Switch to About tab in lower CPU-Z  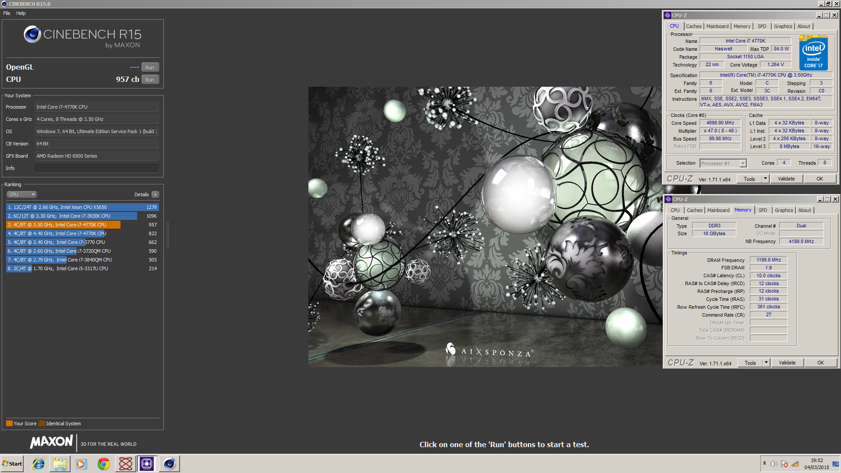[x=805, y=210]
